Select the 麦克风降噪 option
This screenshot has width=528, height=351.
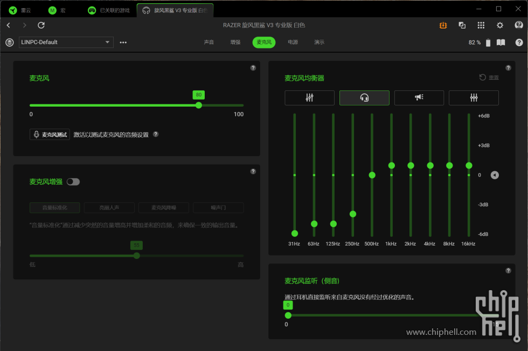[164, 208]
